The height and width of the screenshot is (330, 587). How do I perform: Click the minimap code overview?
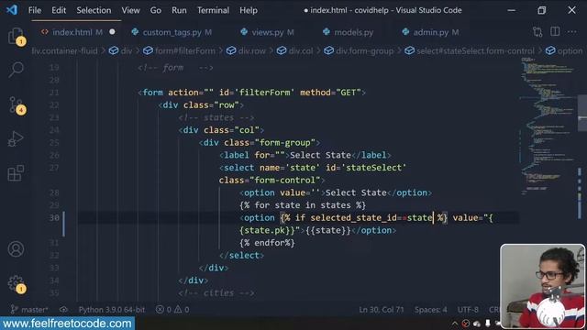(x=548, y=127)
